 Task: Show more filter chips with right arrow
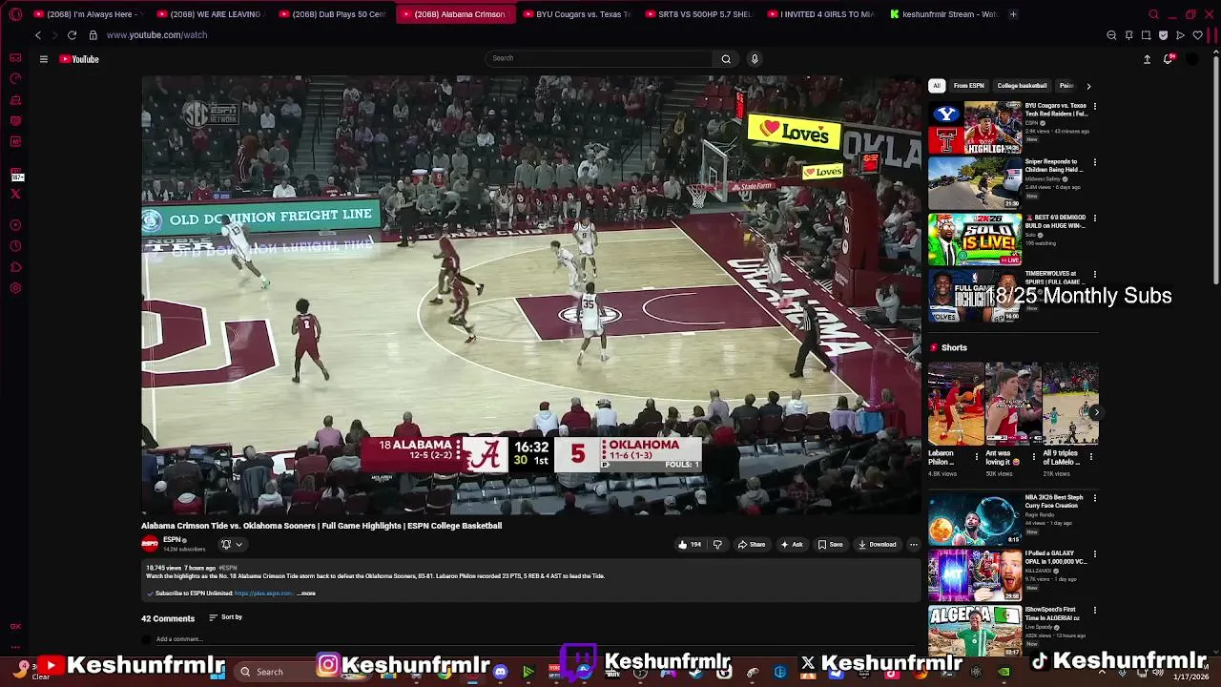coord(1088,86)
